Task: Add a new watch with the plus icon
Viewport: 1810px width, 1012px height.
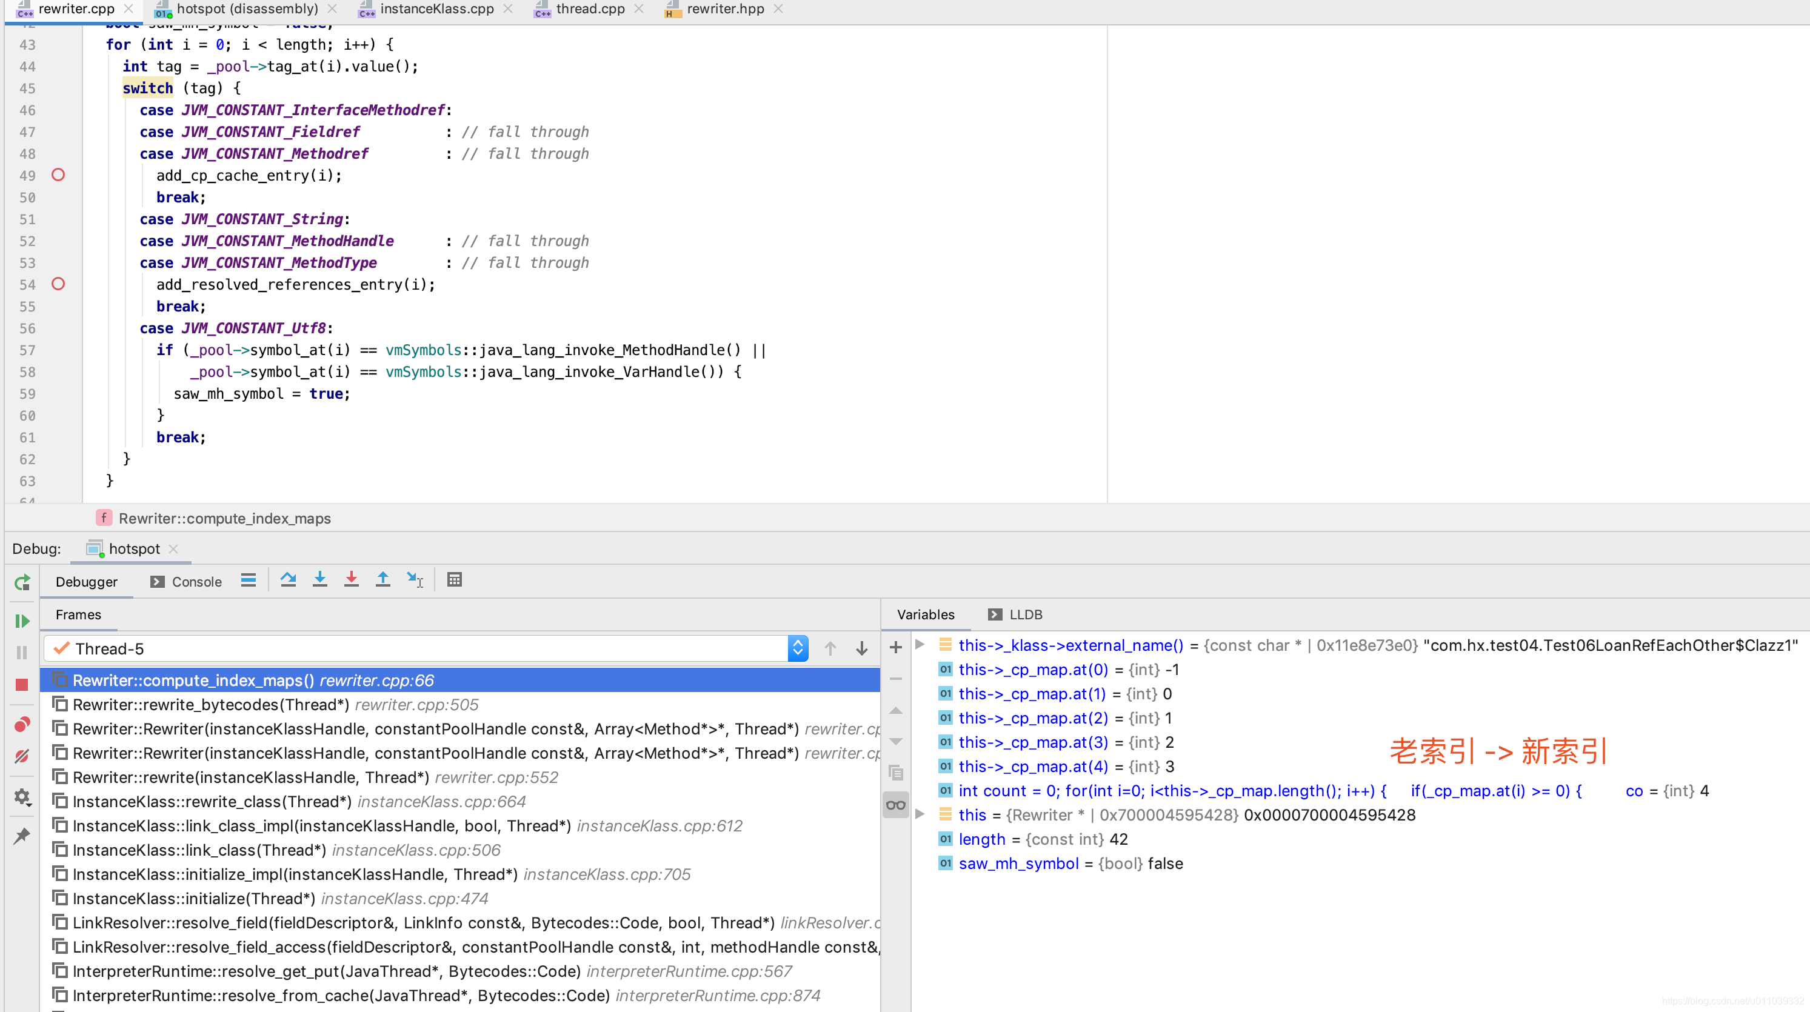Action: (896, 648)
